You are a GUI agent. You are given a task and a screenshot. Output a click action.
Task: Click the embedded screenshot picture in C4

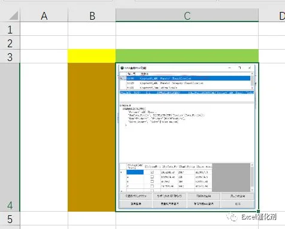[x=187, y=137]
